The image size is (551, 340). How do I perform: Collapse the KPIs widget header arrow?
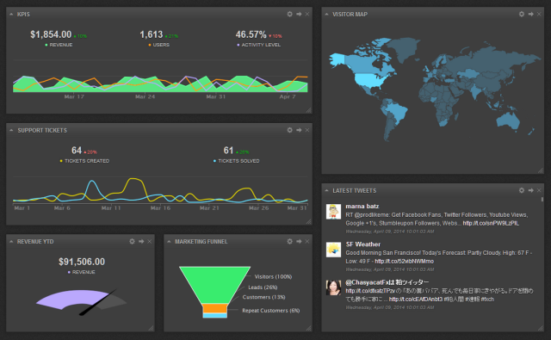11,15
